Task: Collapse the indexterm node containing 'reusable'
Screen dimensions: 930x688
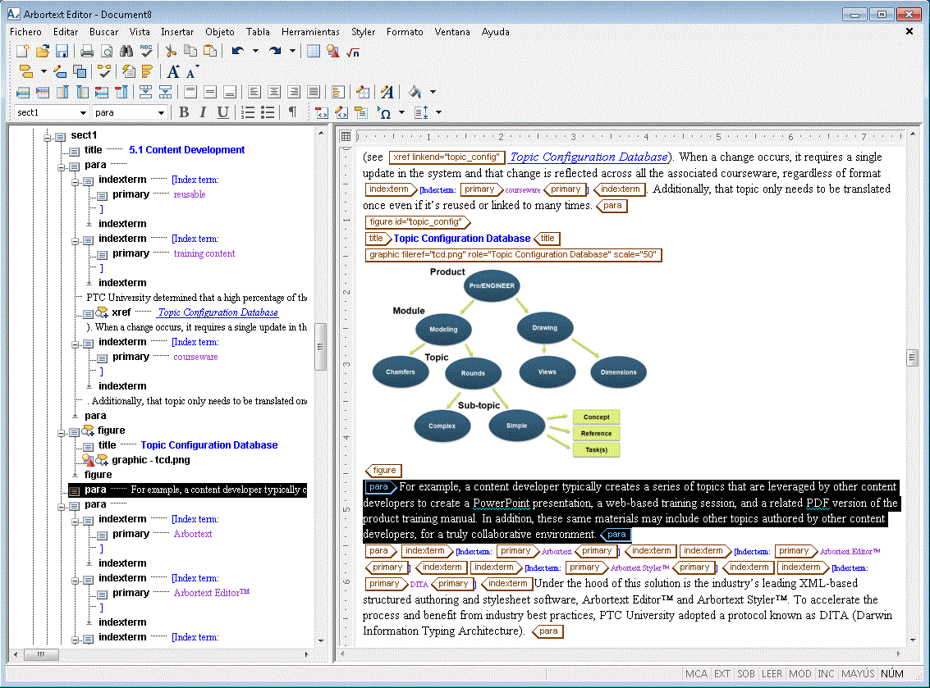Action: pyautogui.click(x=76, y=182)
